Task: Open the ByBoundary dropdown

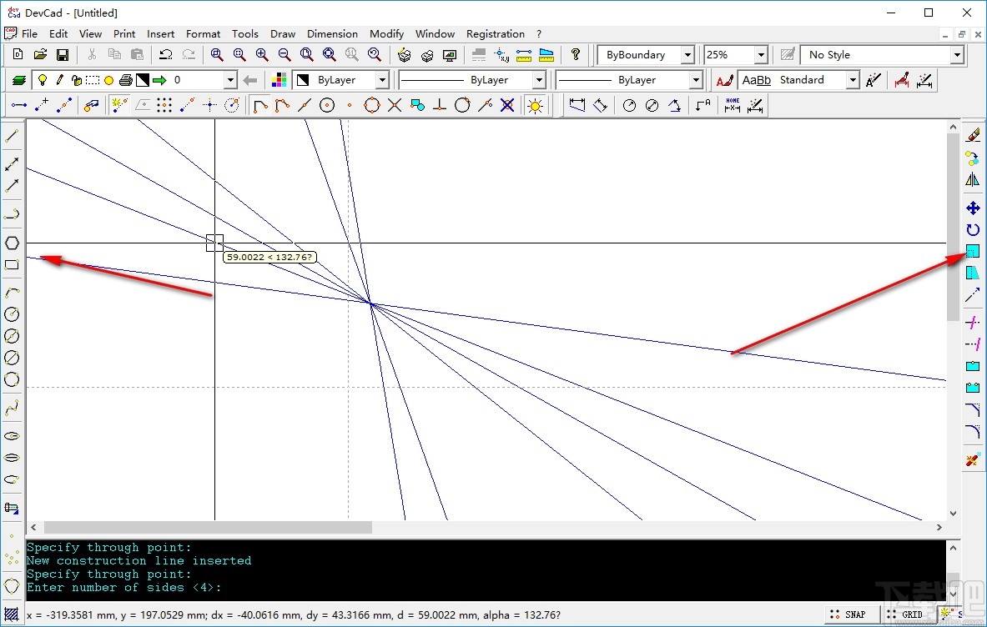Action: coord(687,55)
